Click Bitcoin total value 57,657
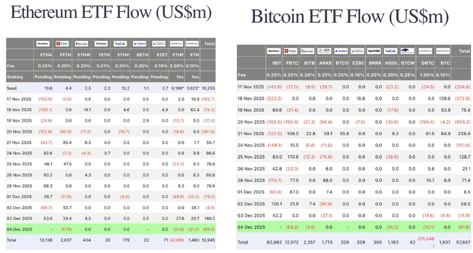This screenshot has height=253, width=473. click(x=463, y=242)
